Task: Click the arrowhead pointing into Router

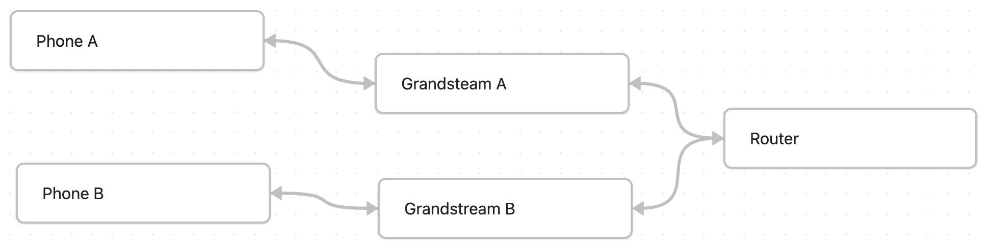Action: (717, 138)
